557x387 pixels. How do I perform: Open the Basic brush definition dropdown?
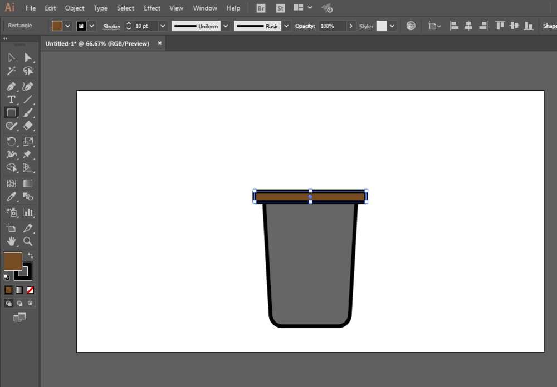coord(286,26)
